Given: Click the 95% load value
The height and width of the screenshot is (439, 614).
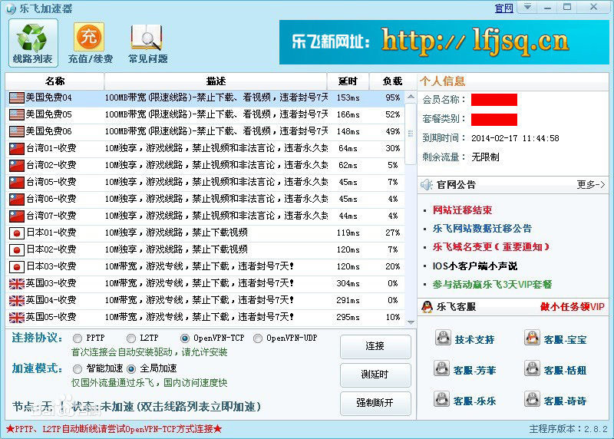Looking at the screenshot, I should click(x=392, y=97).
